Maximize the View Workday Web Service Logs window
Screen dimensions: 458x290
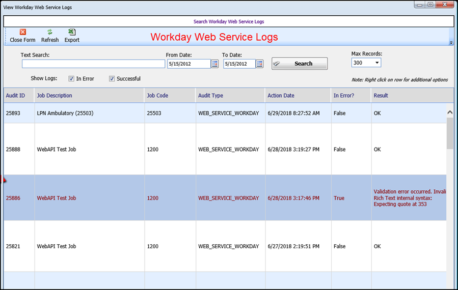pos(430,5)
